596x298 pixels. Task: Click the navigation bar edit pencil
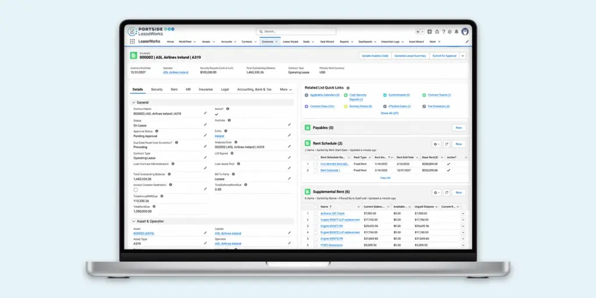pyautogui.click(x=467, y=41)
